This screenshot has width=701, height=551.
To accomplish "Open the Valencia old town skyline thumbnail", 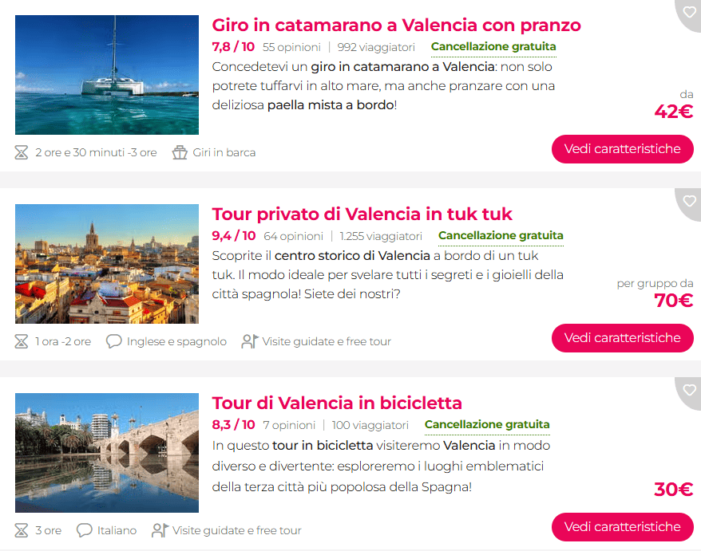I will pyautogui.click(x=107, y=264).
